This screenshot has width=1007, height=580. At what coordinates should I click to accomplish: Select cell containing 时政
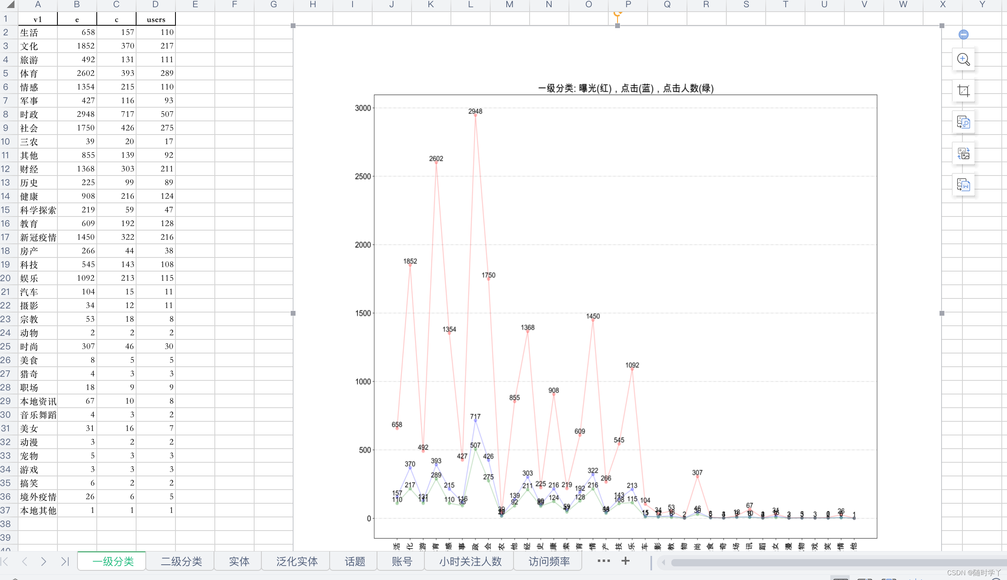click(x=38, y=114)
